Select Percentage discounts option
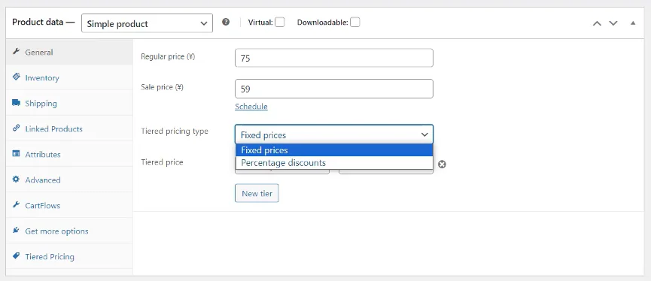 coord(334,163)
